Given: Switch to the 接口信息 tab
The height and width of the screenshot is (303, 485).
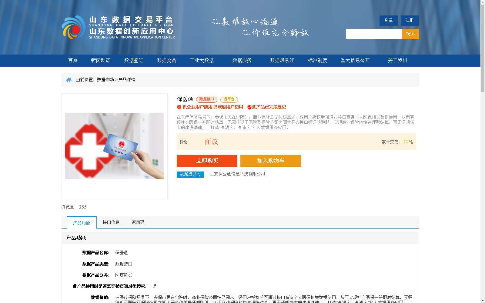Looking at the screenshot, I should (111, 222).
